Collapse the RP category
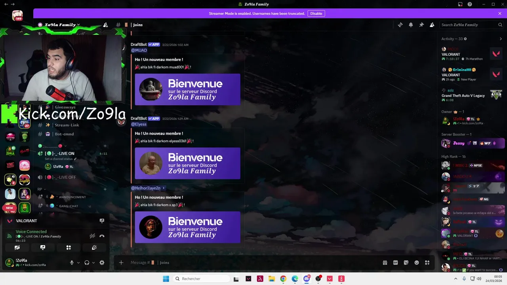Viewport: 507px width, 285px height. pos(42,189)
